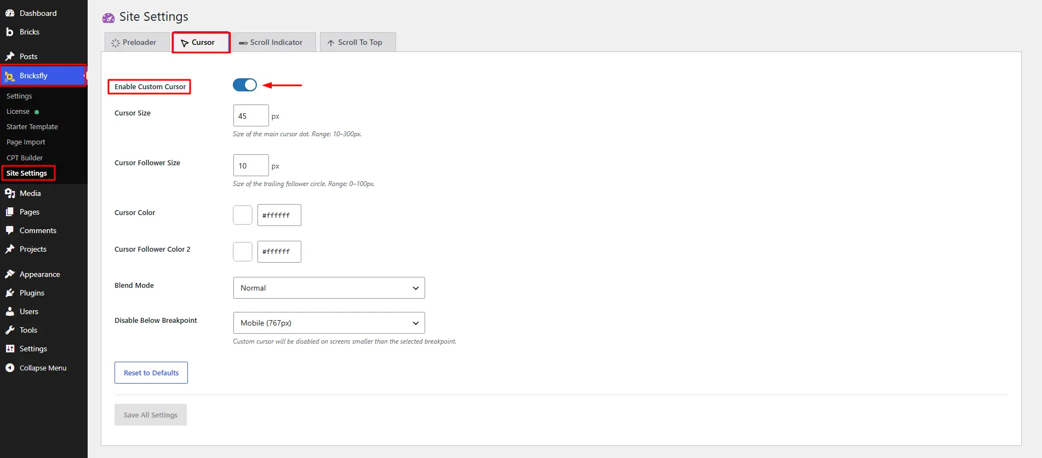Open Bricksfly Settings submenu item
This screenshot has height=458, width=1042.
19,96
